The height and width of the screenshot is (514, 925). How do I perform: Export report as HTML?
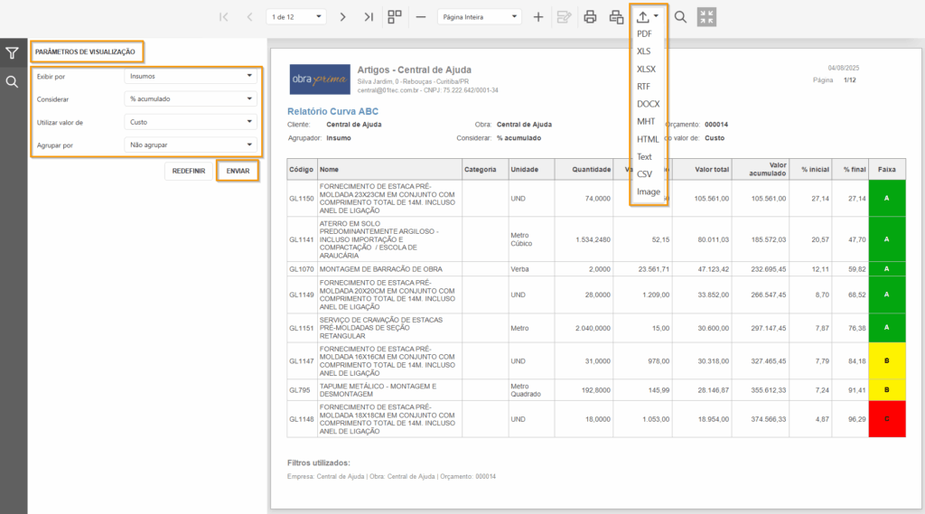pyautogui.click(x=647, y=139)
